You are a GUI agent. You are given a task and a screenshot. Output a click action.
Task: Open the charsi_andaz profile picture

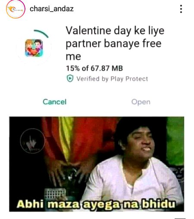click(16, 9)
